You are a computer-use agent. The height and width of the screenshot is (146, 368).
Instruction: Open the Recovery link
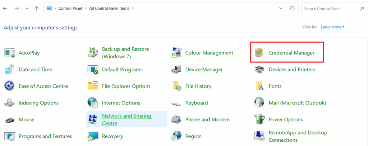[x=112, y=136]
